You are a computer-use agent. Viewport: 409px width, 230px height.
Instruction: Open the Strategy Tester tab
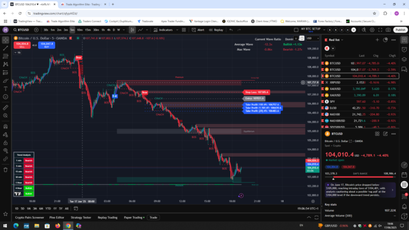point(81,218)
